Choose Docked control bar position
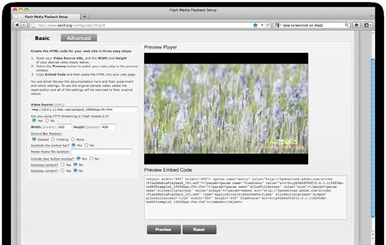Viewport: 386px width, 245px height. 34,139
